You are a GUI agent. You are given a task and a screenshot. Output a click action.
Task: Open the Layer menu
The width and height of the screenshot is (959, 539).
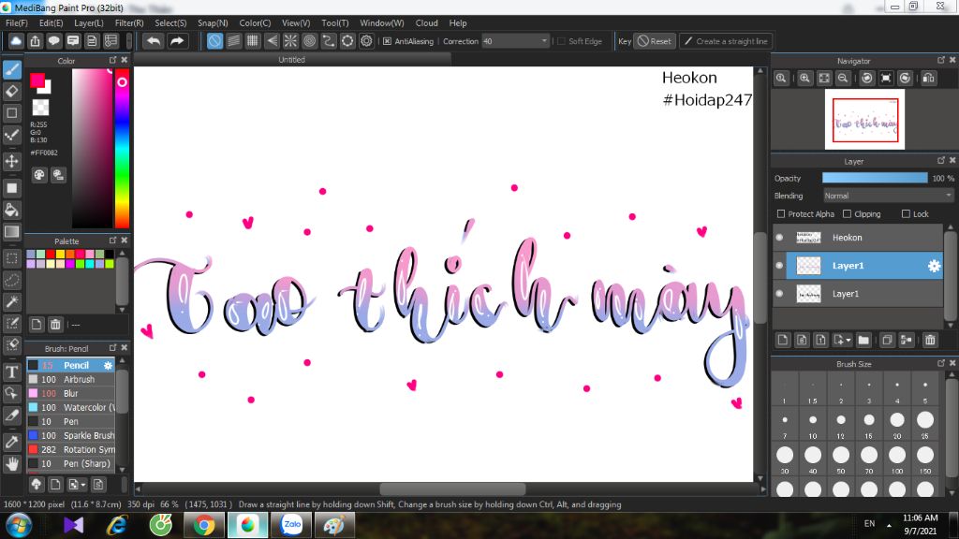point(89,22)
